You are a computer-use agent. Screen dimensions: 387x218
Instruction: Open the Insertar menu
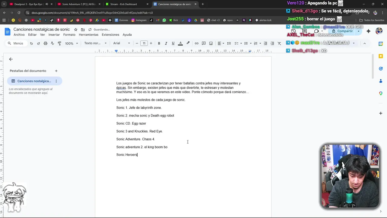(54, 35)
